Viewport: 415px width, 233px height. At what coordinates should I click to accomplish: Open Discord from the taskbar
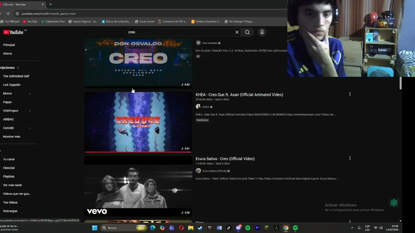238,228
